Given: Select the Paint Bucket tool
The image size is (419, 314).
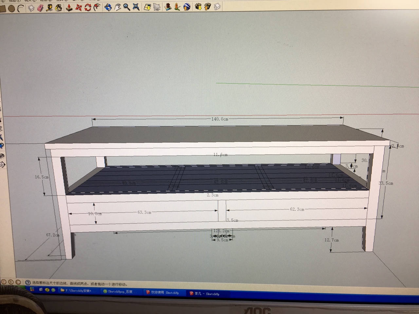Looking at the screenshot, I should tap(59, 8).
